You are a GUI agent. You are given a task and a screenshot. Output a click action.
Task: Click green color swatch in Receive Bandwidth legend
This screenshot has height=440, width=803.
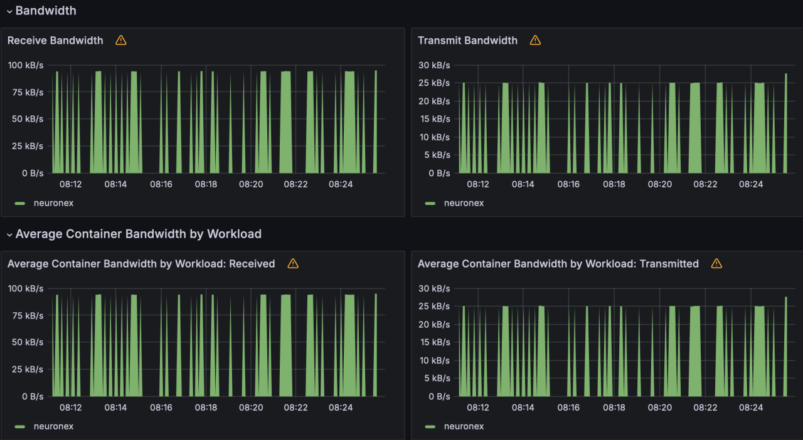20,203
